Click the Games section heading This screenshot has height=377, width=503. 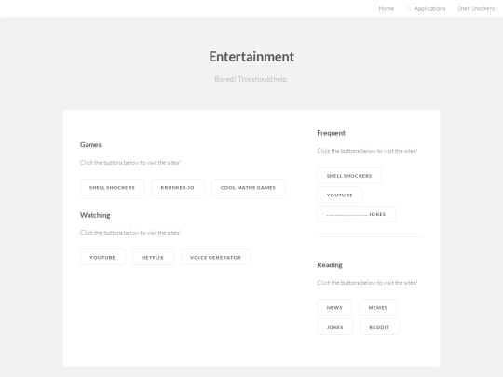click(90, 145)
